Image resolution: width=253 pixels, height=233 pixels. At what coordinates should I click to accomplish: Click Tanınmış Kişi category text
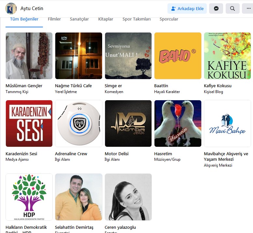17,92
